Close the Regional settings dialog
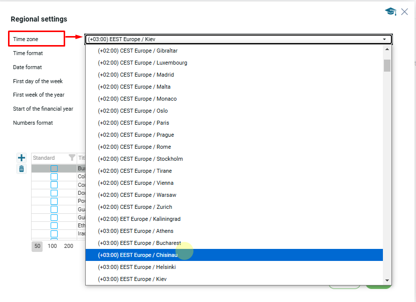The width and height of the screenshot is (416, 302). [404, 12]
